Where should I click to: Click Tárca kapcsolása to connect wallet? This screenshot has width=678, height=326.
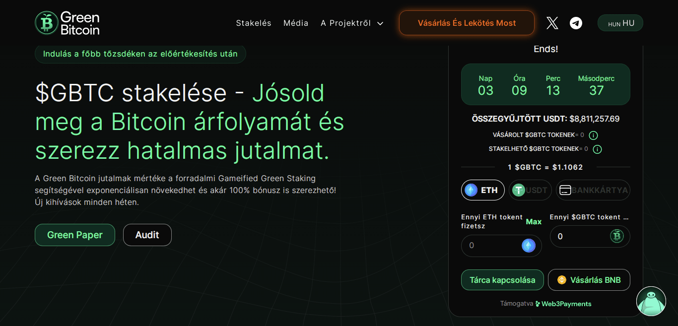pyautogui.click(x=502, y=280)
